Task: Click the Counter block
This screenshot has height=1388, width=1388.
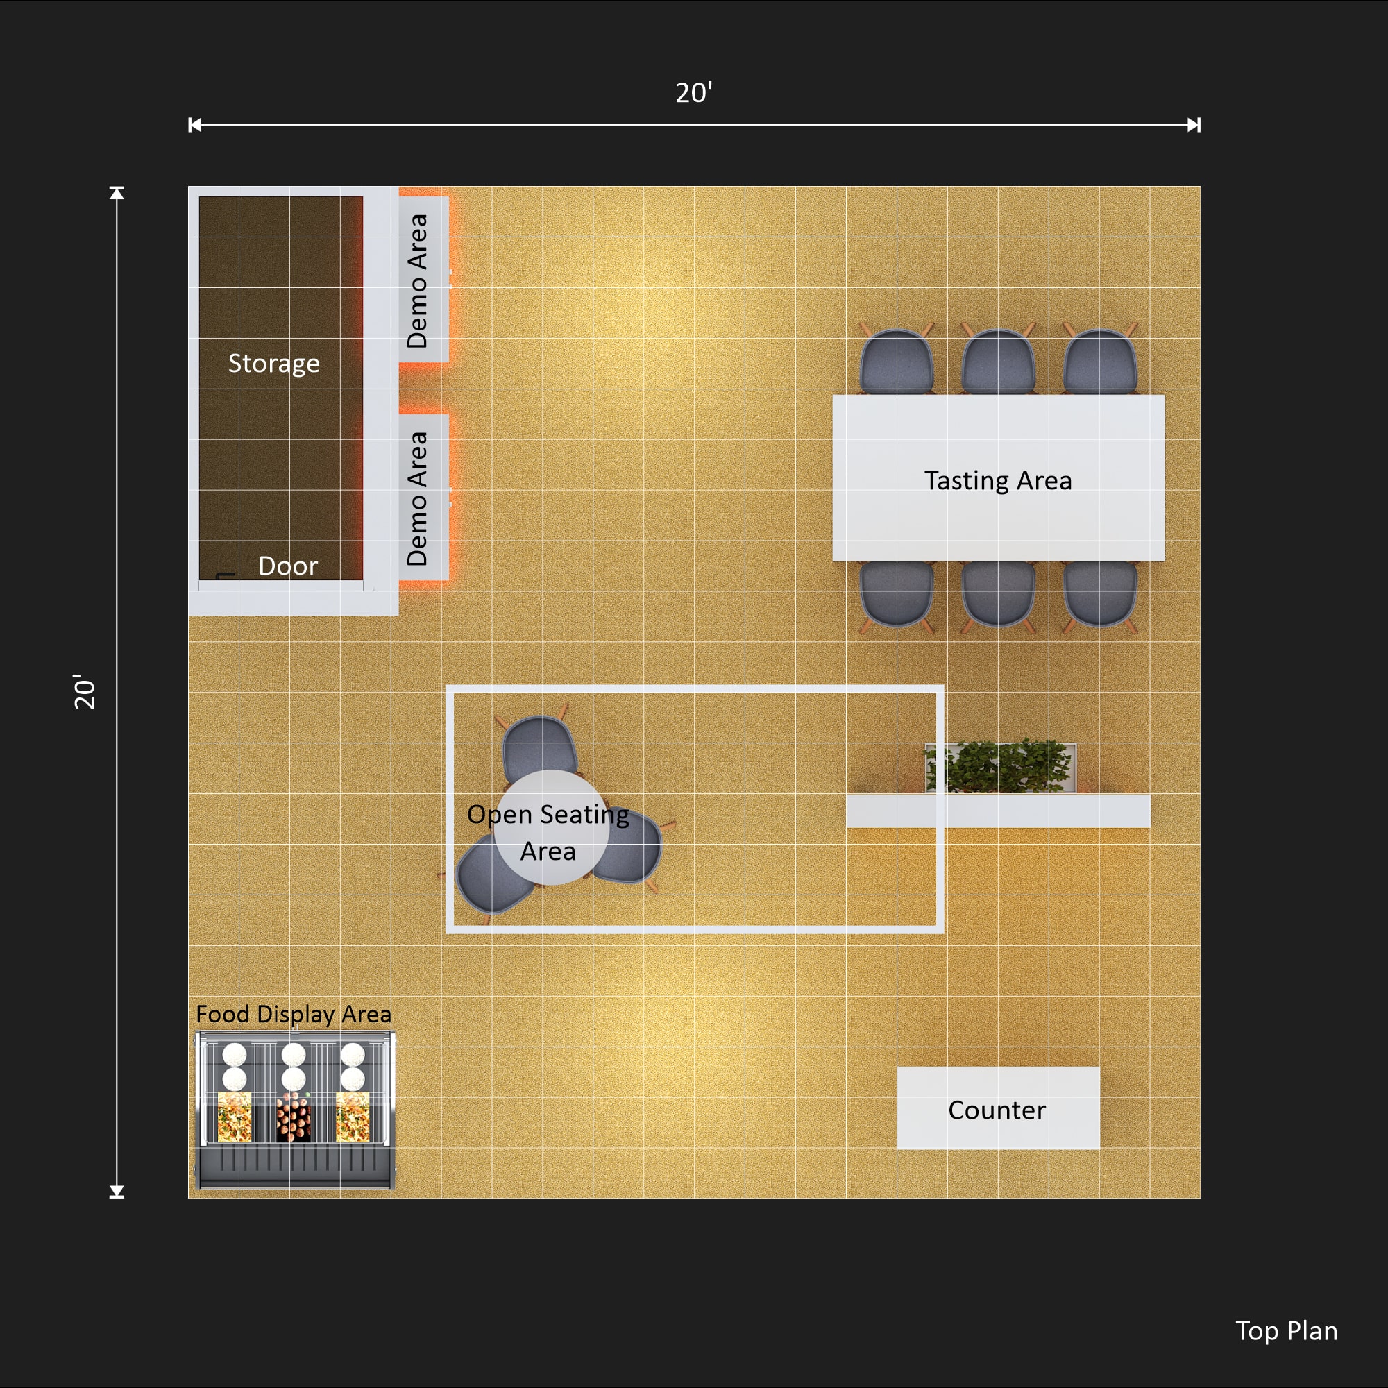Action: [x=997, y=1109]
